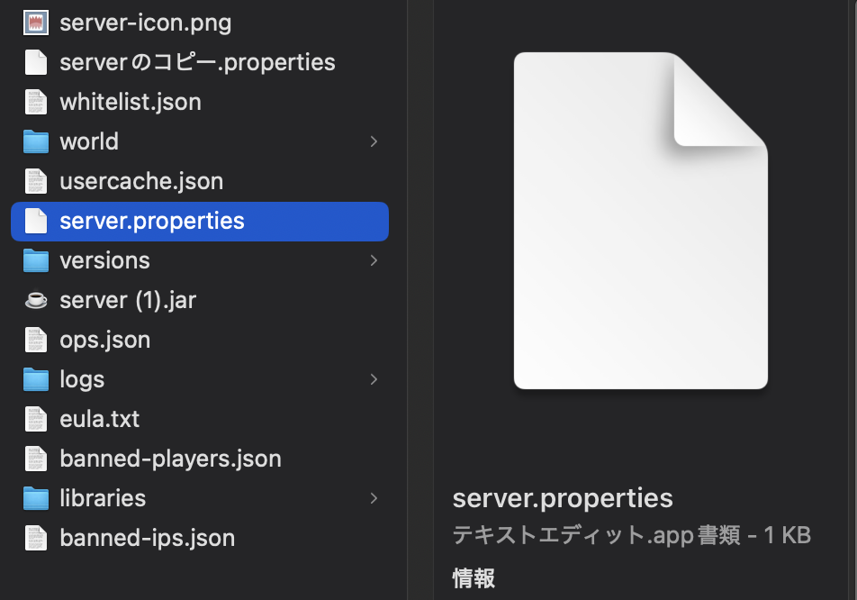
Task: Select the banned-players.json file
Action: tap(170, 459)
